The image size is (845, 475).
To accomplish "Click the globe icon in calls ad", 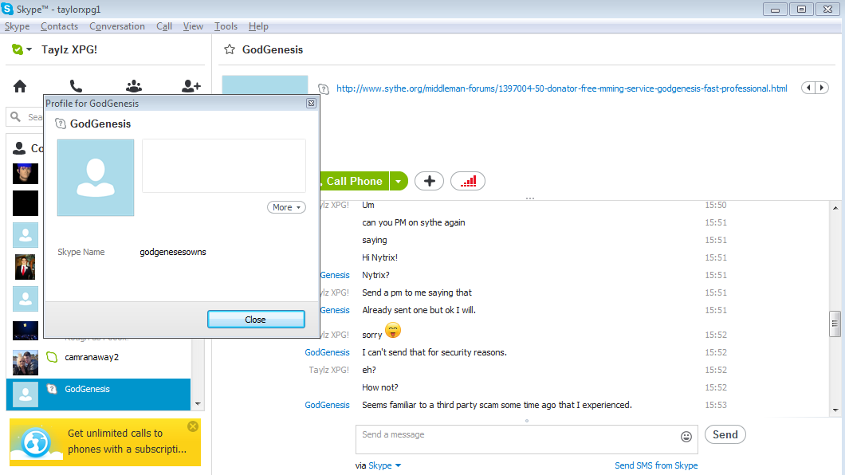I will 36,442.
